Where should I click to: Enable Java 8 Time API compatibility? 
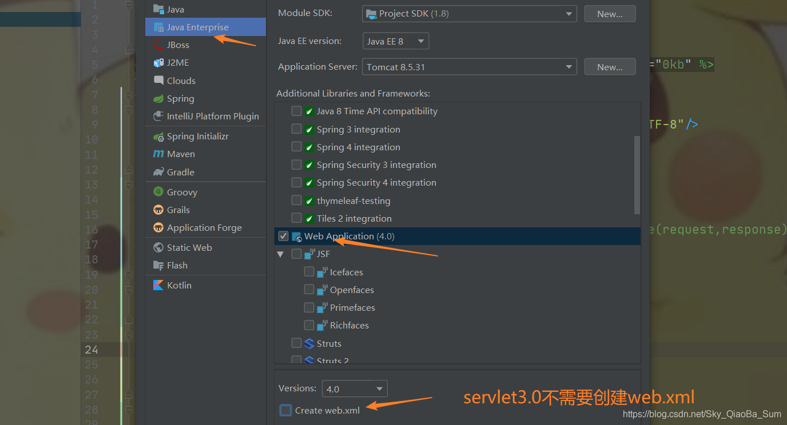(296, 111)
